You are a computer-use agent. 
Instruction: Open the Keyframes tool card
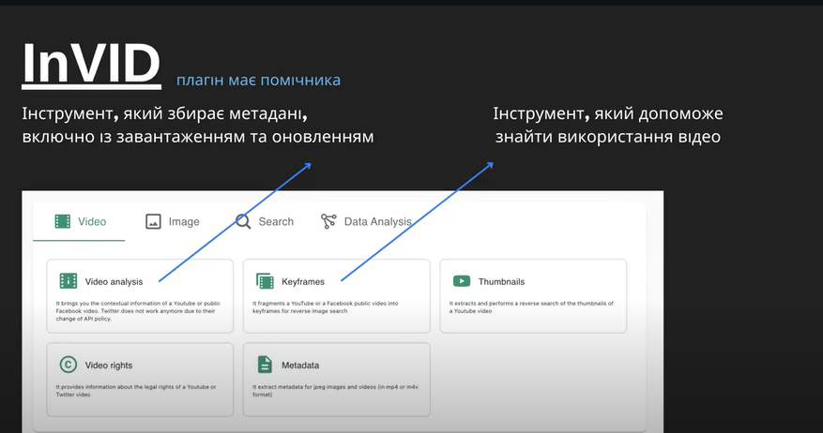click(337, 295)
